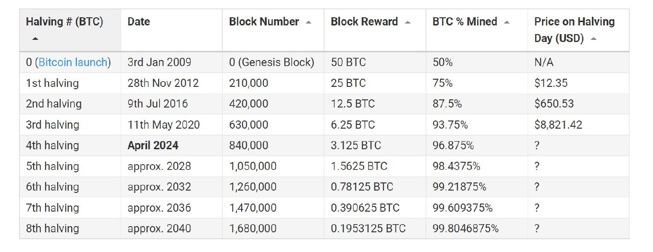Click the Block Reward header text

coord(364,22)
